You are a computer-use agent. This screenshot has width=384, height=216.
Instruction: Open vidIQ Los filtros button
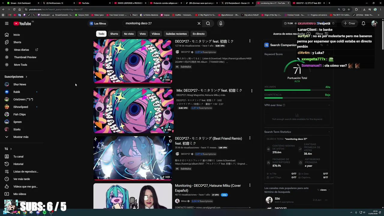click(x=98, y=23)
